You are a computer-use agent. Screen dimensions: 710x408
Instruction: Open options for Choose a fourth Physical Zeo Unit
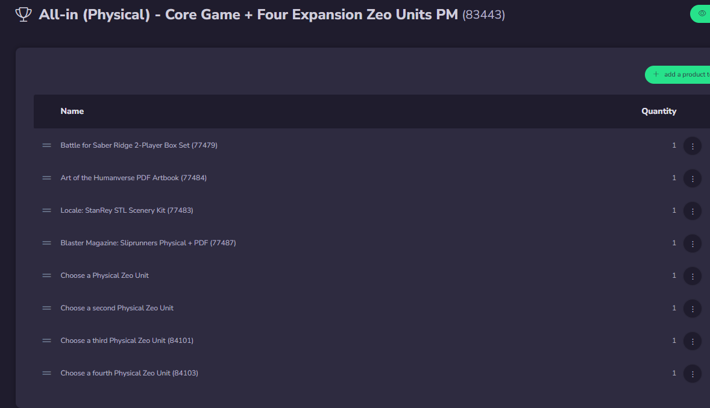point(693,374)
